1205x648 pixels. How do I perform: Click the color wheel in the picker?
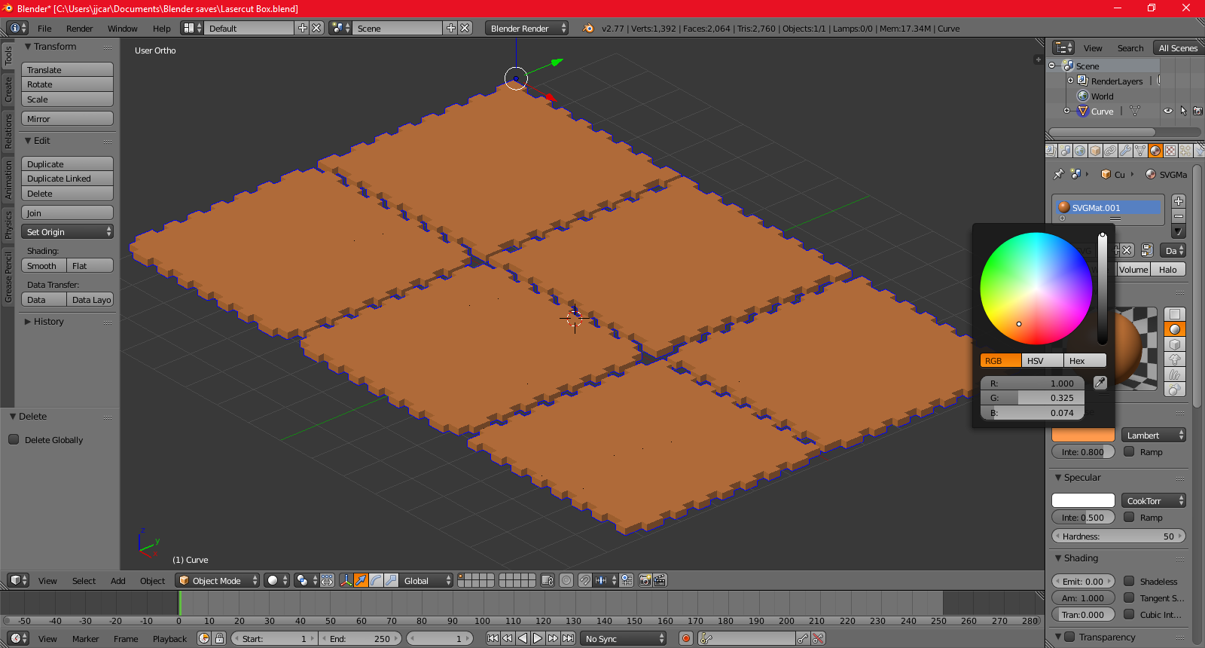(x=1036, y=289)
